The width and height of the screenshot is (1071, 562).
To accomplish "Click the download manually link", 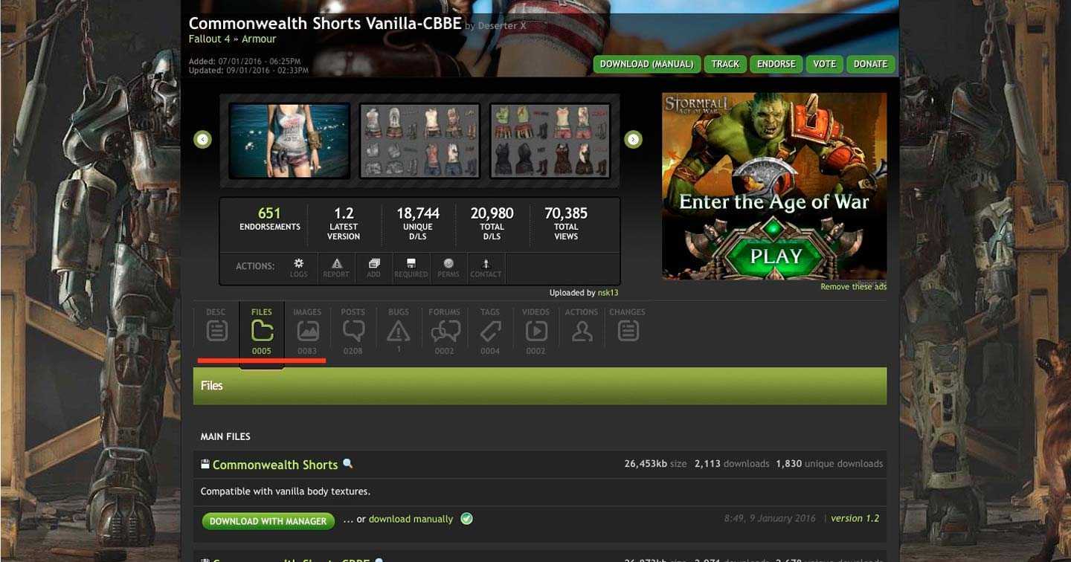I will [411, 519].
